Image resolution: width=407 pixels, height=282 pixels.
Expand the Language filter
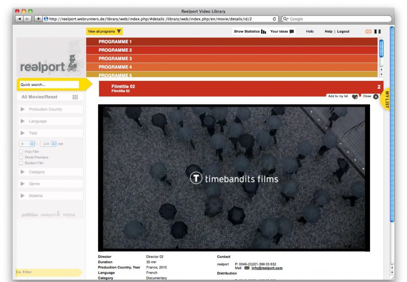point(50,121)
